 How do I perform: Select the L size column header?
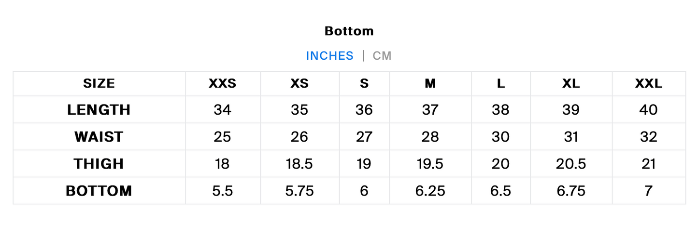tap(500, 84)
